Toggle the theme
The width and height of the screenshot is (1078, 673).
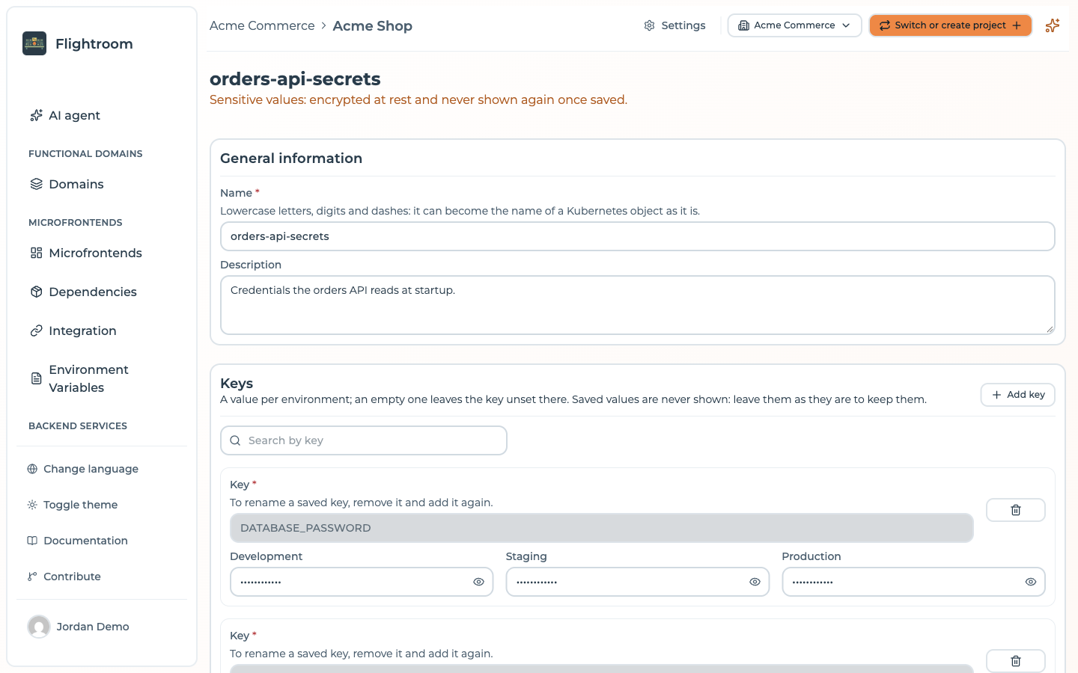73,505
